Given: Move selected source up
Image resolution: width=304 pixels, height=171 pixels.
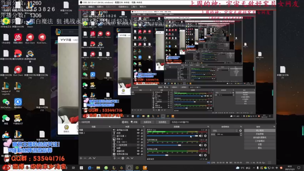Looking at the screenshot, I should click(x=128, y=158).
